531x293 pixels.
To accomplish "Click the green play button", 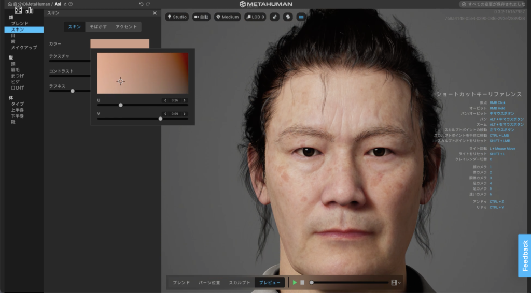I will 295,282.
